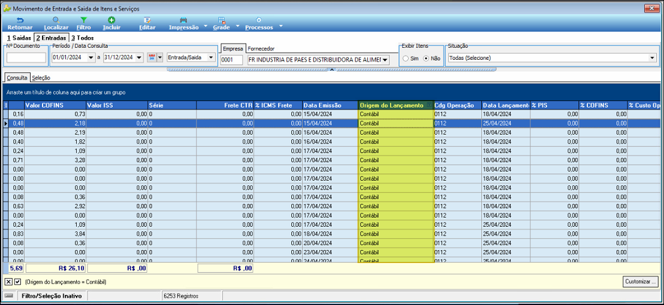Open the start date 01/01/2024 dropdown
664x305 pixels.
pos(91,58)
